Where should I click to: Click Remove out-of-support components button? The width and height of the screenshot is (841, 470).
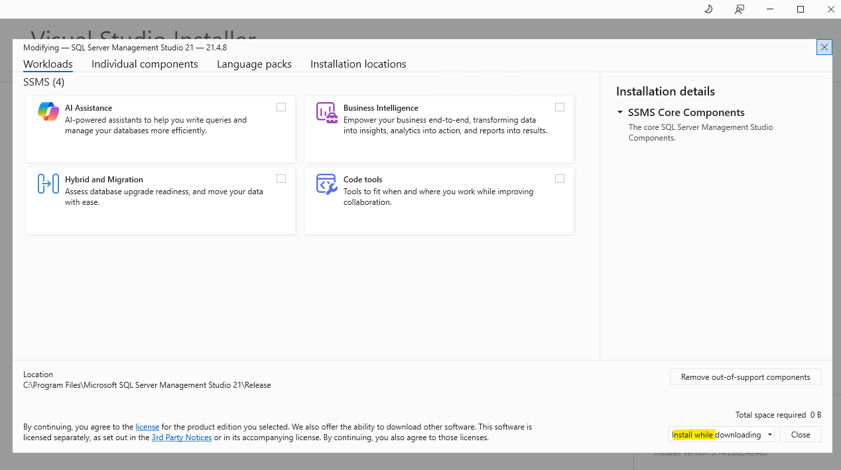745,377
